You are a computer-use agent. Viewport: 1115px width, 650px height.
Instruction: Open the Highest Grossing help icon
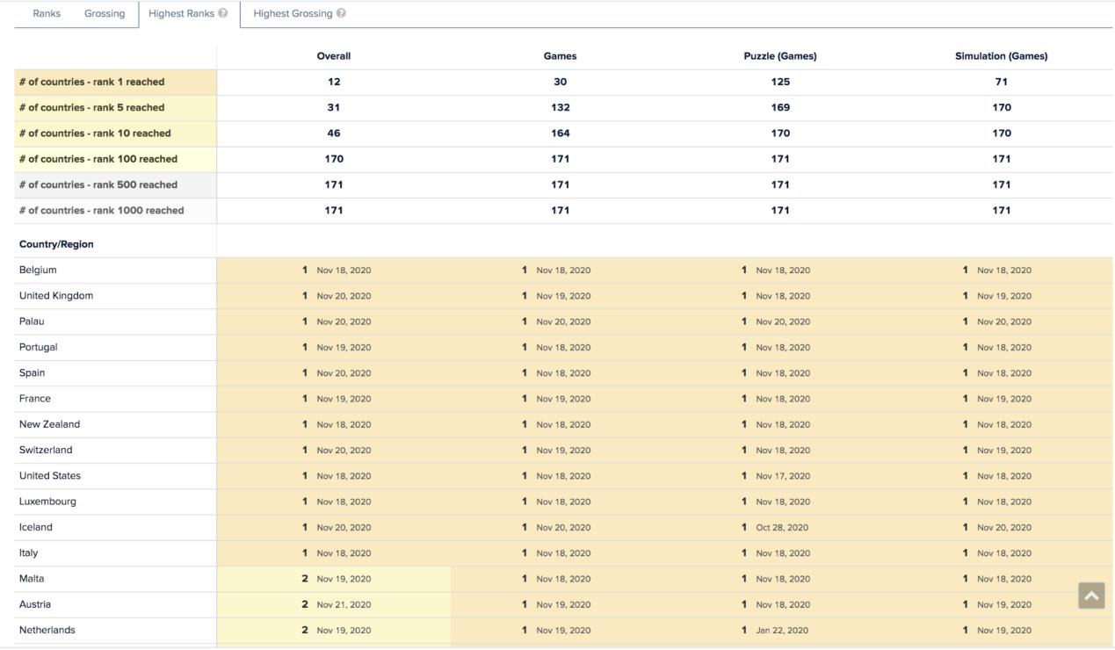tap(341, 14)
